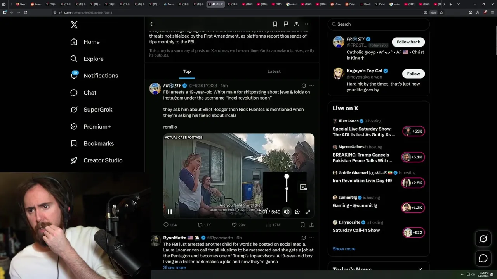Click +53K listeners badge on Alex Jones
Image resolution: width=497 pixels, height=279 pixels.
point(414,131)
